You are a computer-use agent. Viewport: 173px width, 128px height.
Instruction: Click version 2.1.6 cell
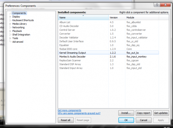click(x=113, y=57)
